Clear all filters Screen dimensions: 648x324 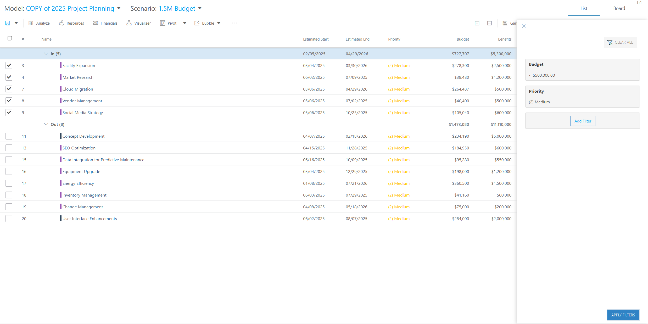(x=621, y=42)
